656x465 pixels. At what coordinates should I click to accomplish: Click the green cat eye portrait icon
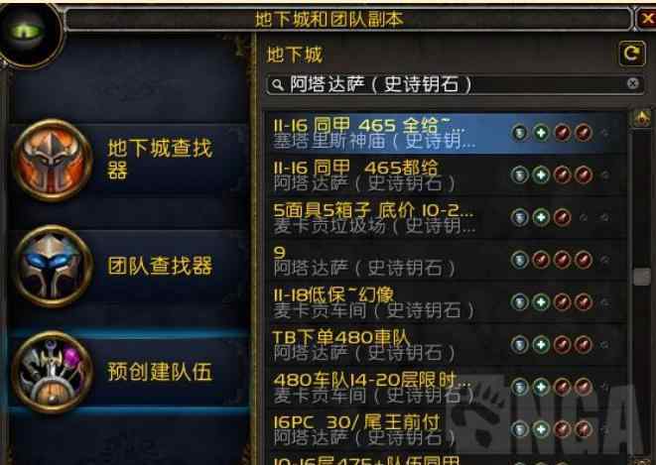tap(29, 33)
